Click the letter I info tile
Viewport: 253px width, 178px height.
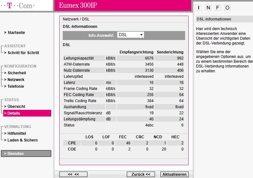pyautogui.click(x=199, y=8)
